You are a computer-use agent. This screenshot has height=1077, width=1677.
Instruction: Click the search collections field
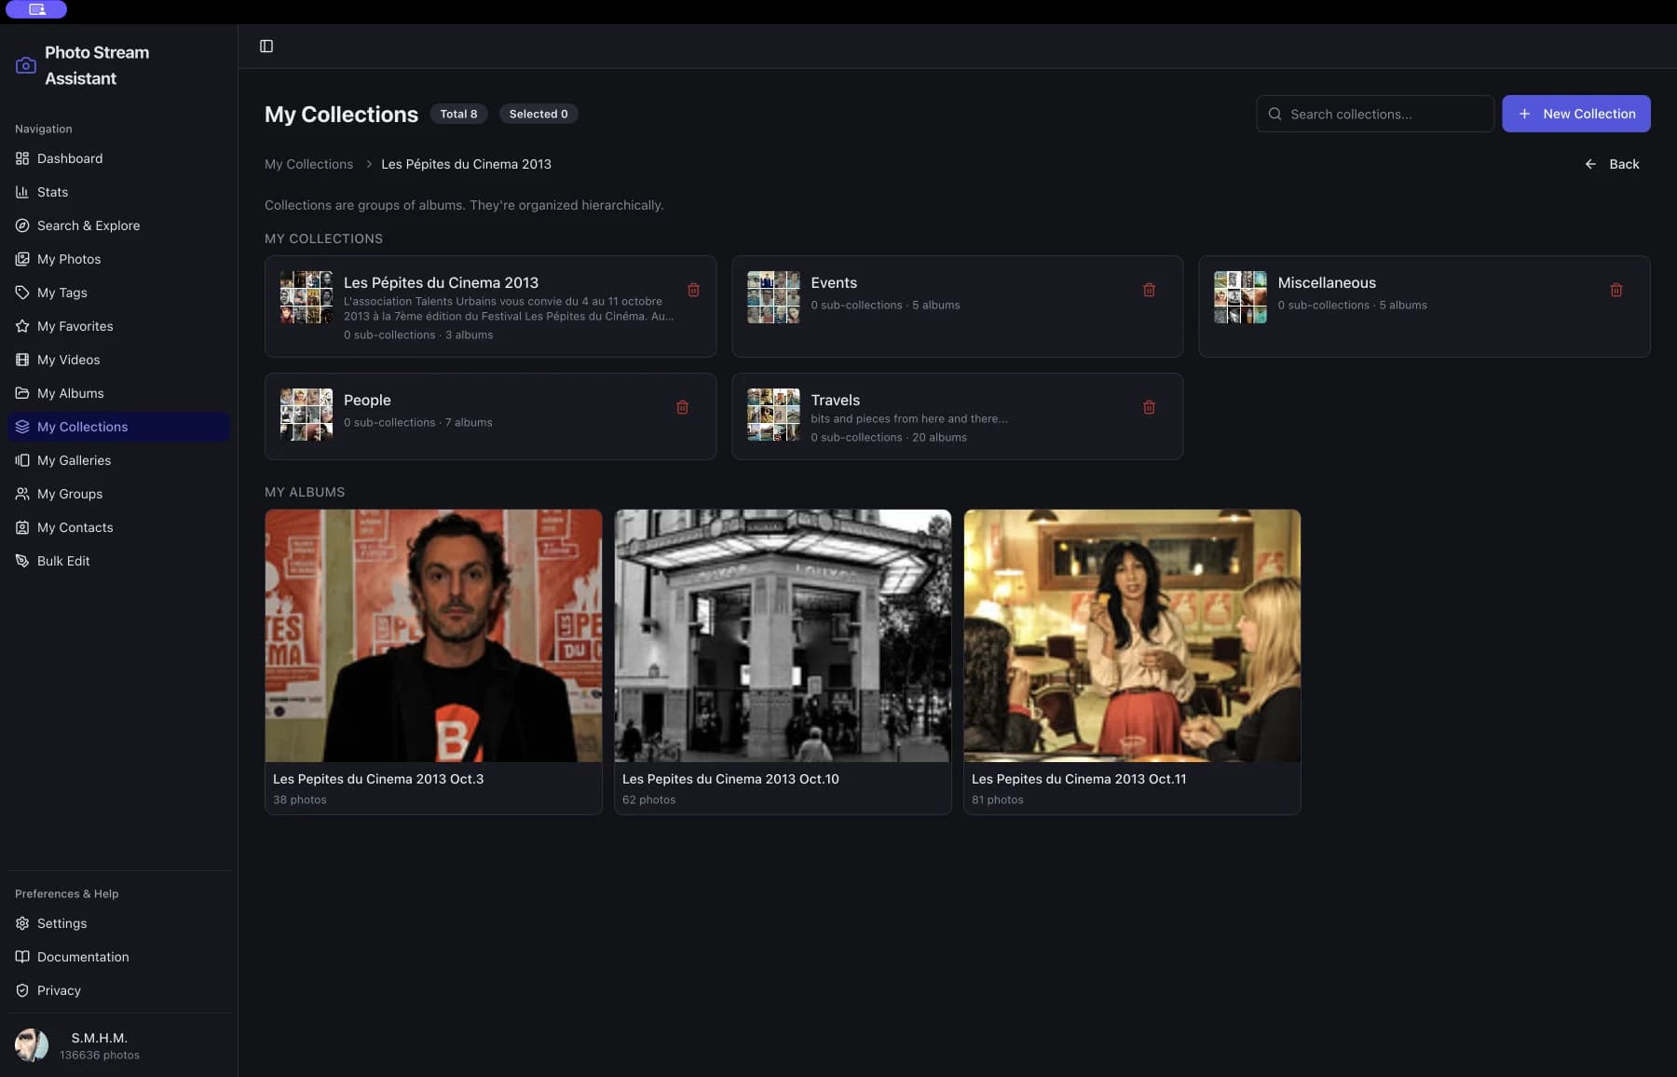pos(1374,114)
